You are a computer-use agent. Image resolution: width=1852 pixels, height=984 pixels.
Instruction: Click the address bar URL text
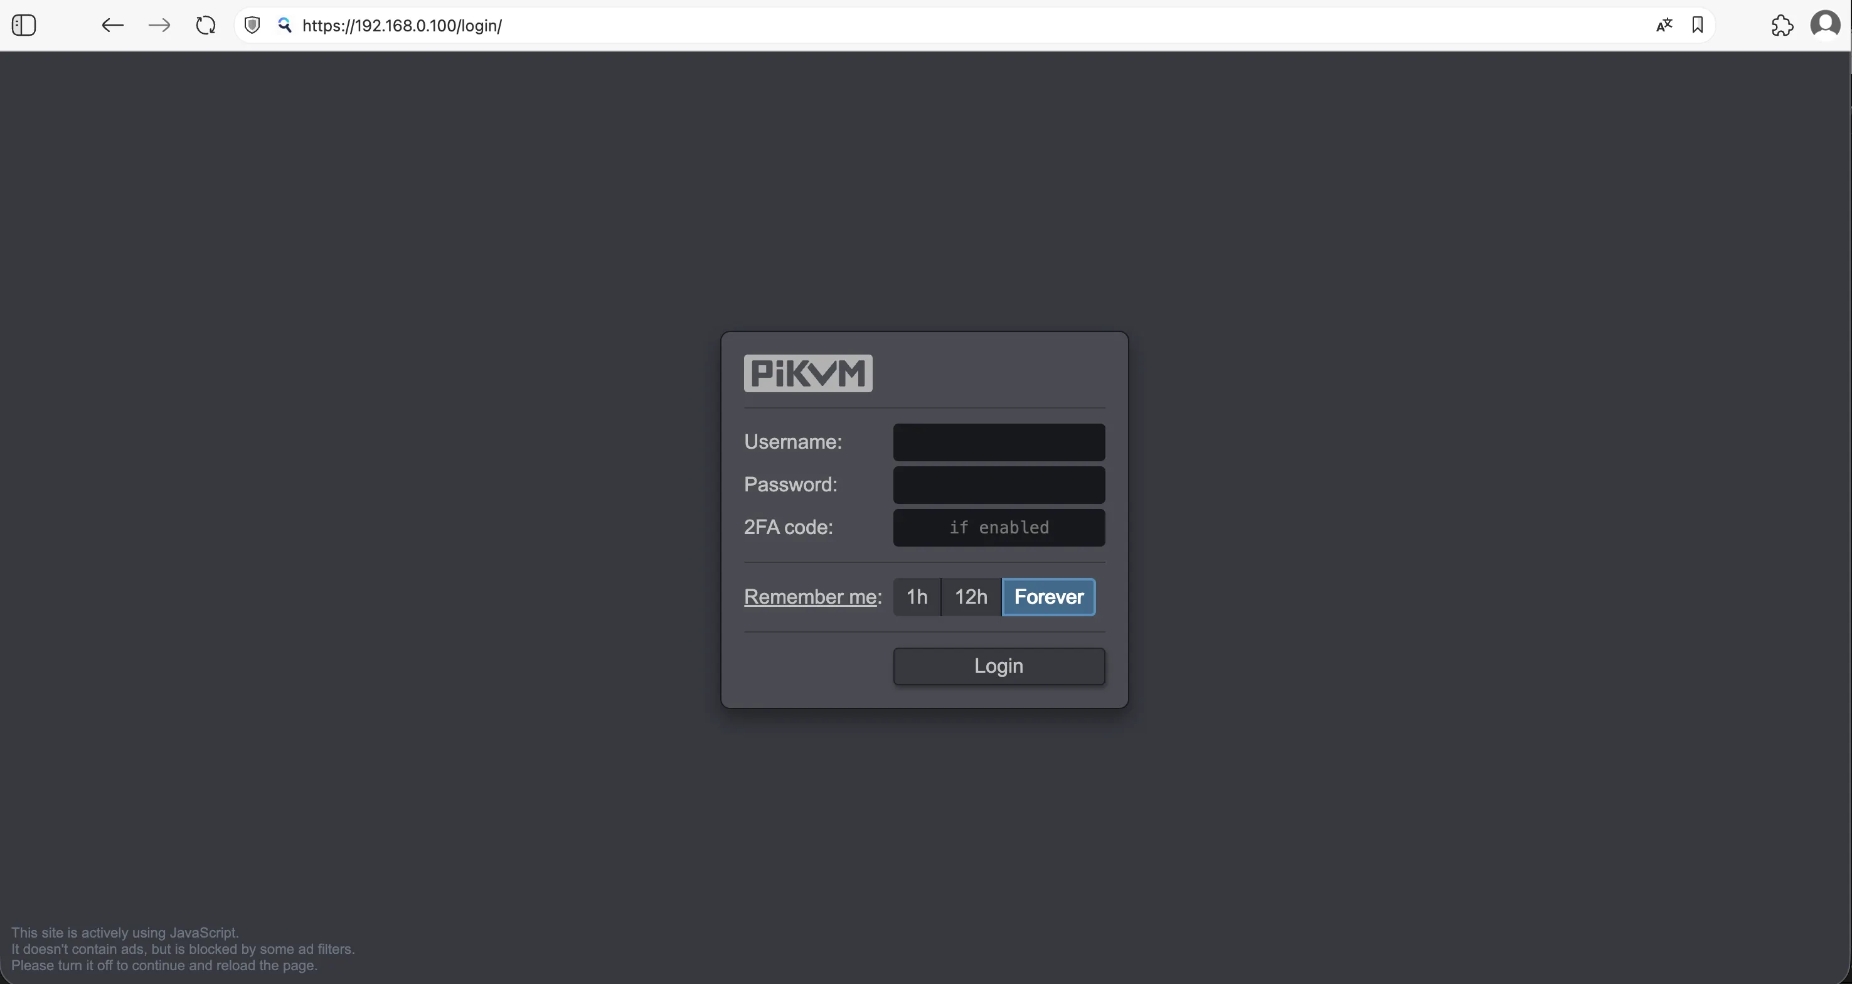[402, 25]
